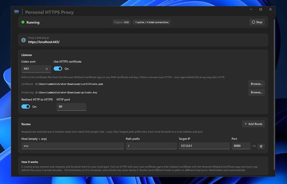The height and width of the screenshot is (184, 287).
Task: Click the Personal HTTPS Proxy app icon
Action: tap(17, 12)
